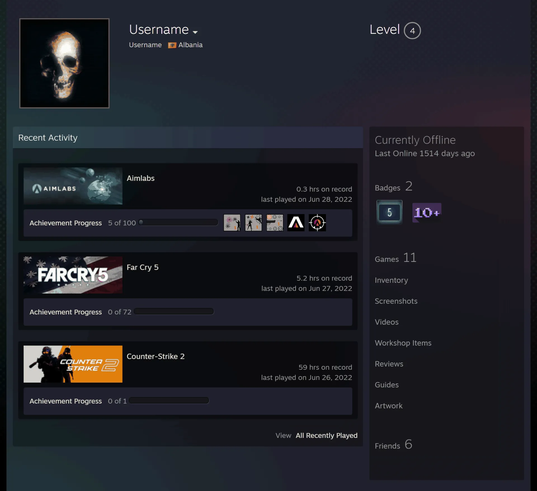Screen dimensions: 537x491
Task: Open the Far Cry 5 title link
Action: tap(143, 267)
